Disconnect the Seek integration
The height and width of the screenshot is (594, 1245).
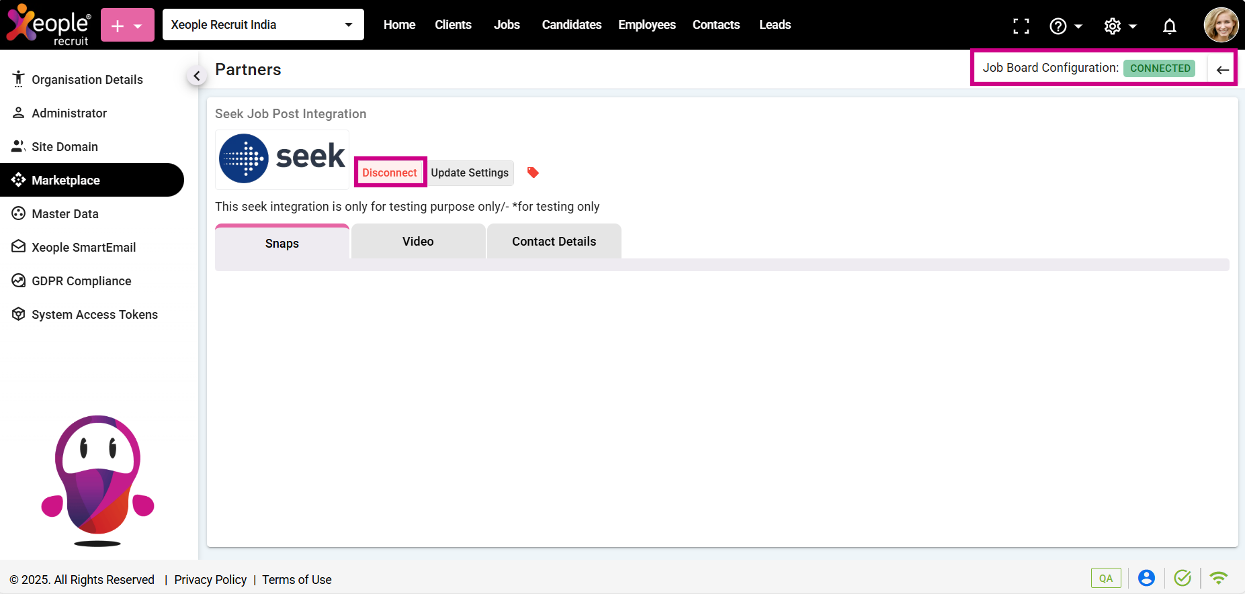tap(390, 172)
